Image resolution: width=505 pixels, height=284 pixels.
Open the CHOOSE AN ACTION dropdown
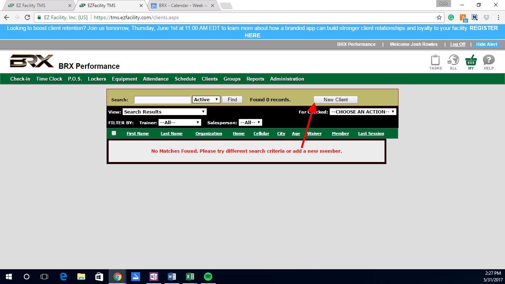tap(363, 112)
